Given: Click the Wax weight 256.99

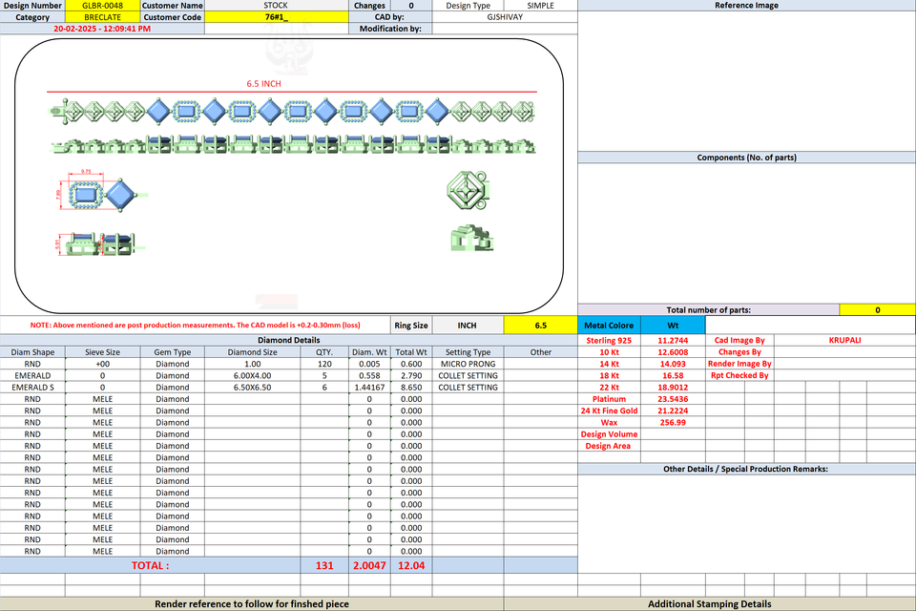Looking at the screenshot, I should (673, 422).
